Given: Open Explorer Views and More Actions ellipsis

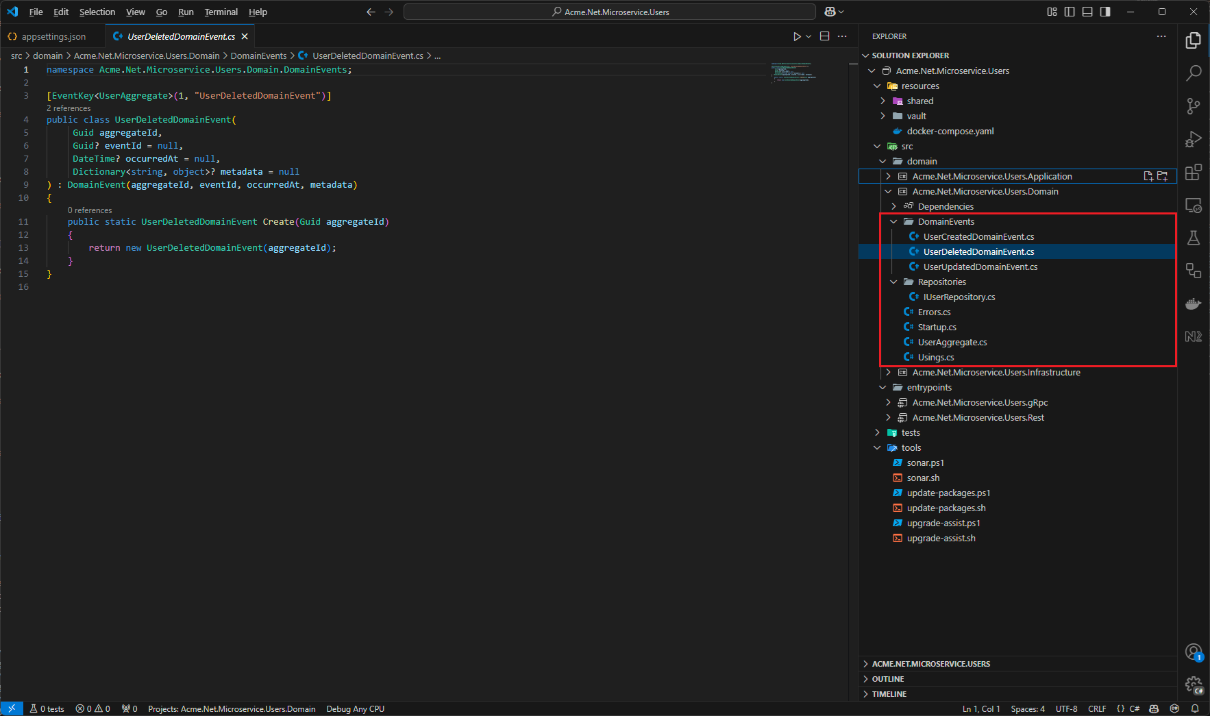Looking at the screenshot, I should coord(1161,36).
